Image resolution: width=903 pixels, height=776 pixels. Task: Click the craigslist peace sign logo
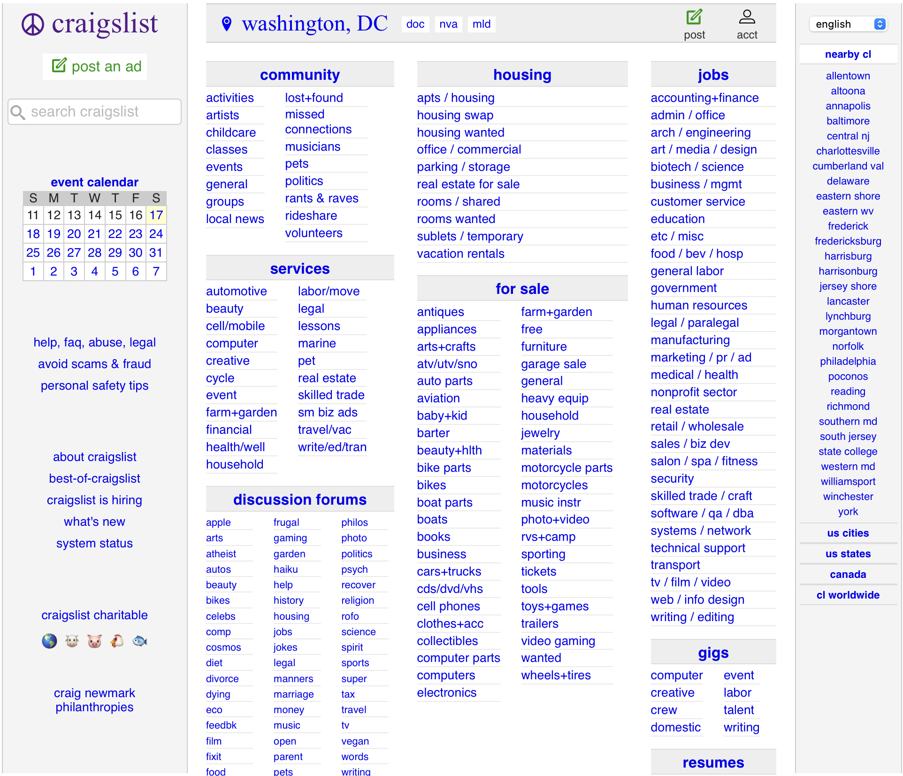(33, 24)
